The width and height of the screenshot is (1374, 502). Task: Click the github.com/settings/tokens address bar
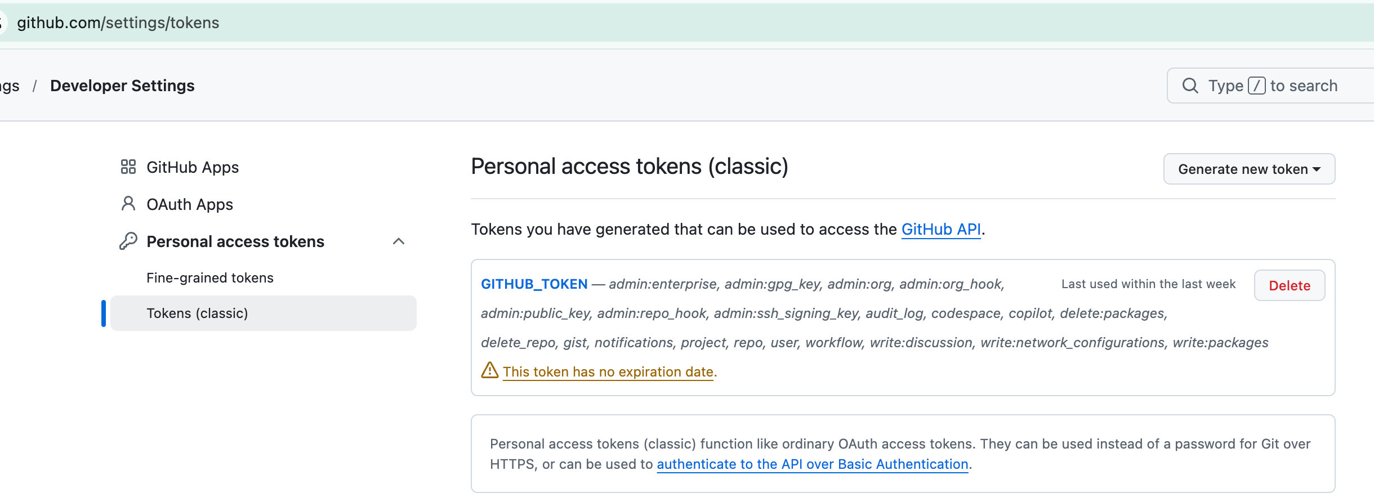click(118, 23)
